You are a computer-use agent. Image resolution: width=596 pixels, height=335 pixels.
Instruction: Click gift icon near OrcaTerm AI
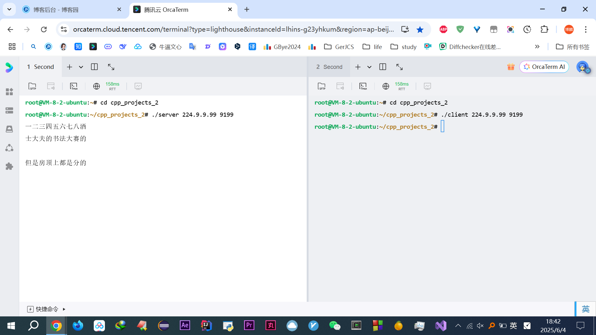point(511,67)
